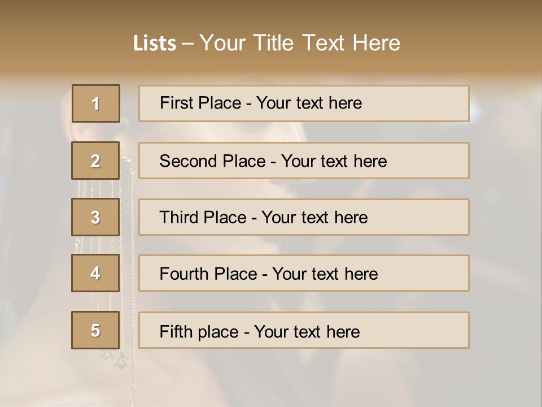Click 'Your text here' in Fifth place row
This screenshot has width=542, height=407.
[x=307, y=331]
